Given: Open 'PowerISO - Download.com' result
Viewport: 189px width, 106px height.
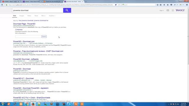Looking at the screenshot, I should click(x=24, y=42).
